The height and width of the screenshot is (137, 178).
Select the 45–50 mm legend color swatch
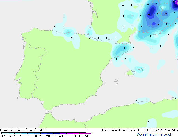pyautogui.click(x=83, y=133)
